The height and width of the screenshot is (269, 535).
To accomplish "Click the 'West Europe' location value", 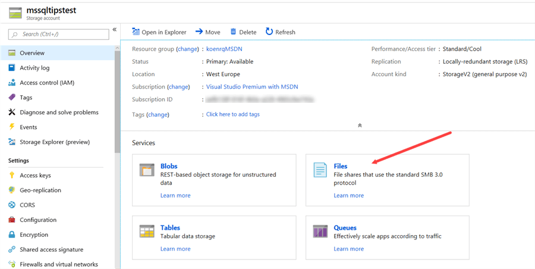I will click(x=223, y=74).
